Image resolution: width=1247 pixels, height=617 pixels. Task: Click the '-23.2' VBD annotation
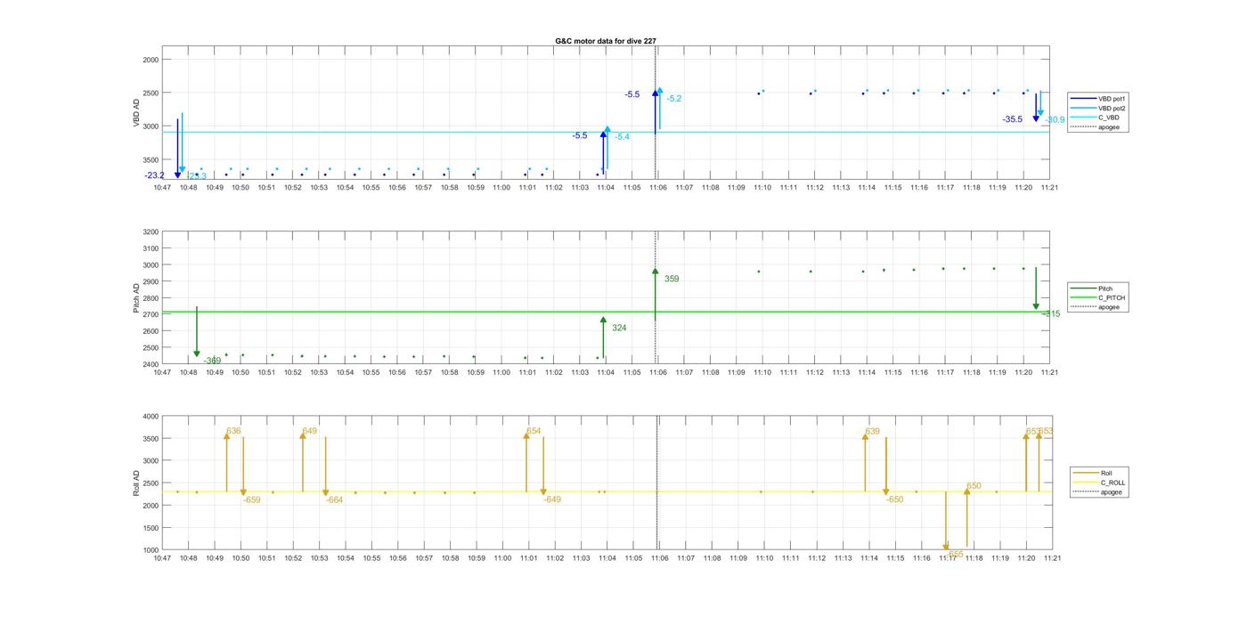pos(154,175)
